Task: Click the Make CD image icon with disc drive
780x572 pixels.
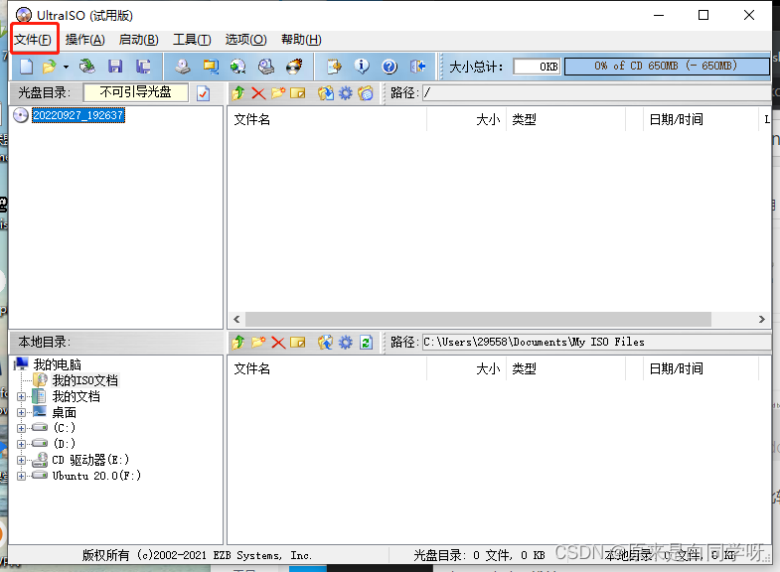Action: pyautogui.click(x=183, y=67)
